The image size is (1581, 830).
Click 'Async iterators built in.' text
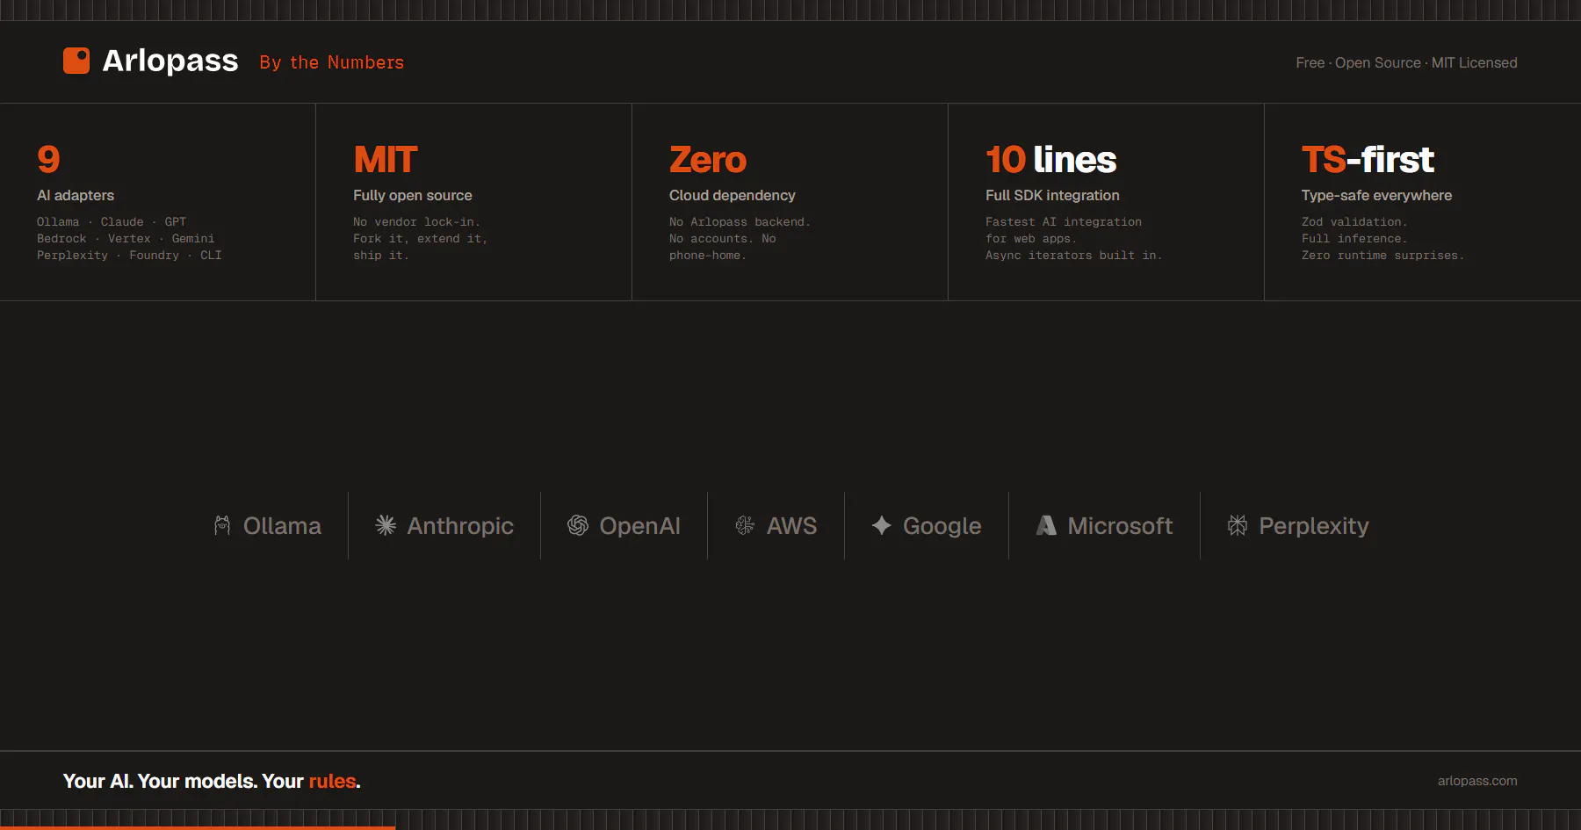tap(1073, 256)
